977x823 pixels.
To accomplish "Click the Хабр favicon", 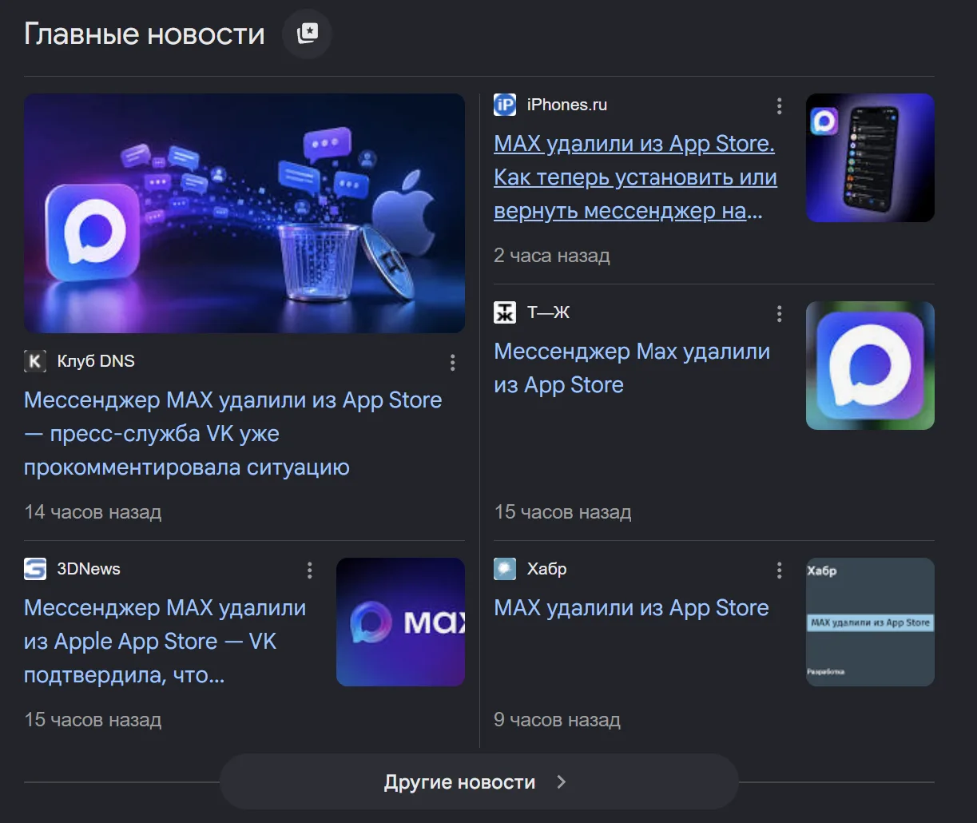I will 505,569.
